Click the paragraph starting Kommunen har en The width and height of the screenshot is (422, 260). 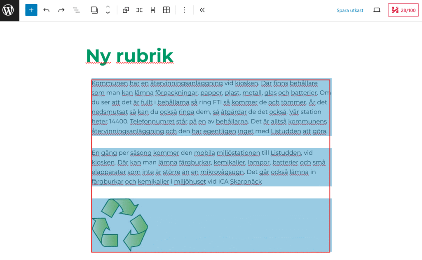[x=211, y=107]
